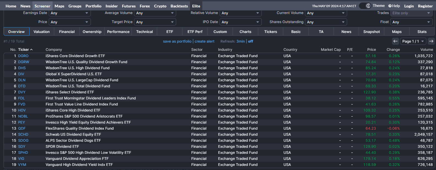Image resolution: width=436 pixels, height=170 pixels.
Task: Sort by the Change column header
Action: [x=393, y=50]
